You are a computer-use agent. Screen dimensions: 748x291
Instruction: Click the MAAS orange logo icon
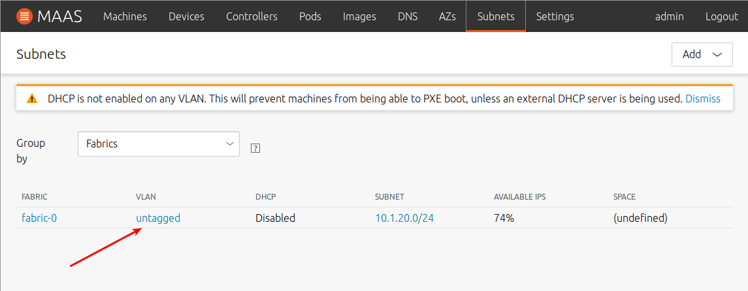[24, 16]
